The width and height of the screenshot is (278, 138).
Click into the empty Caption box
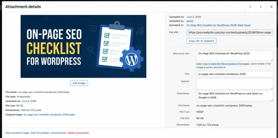[235, 84]
